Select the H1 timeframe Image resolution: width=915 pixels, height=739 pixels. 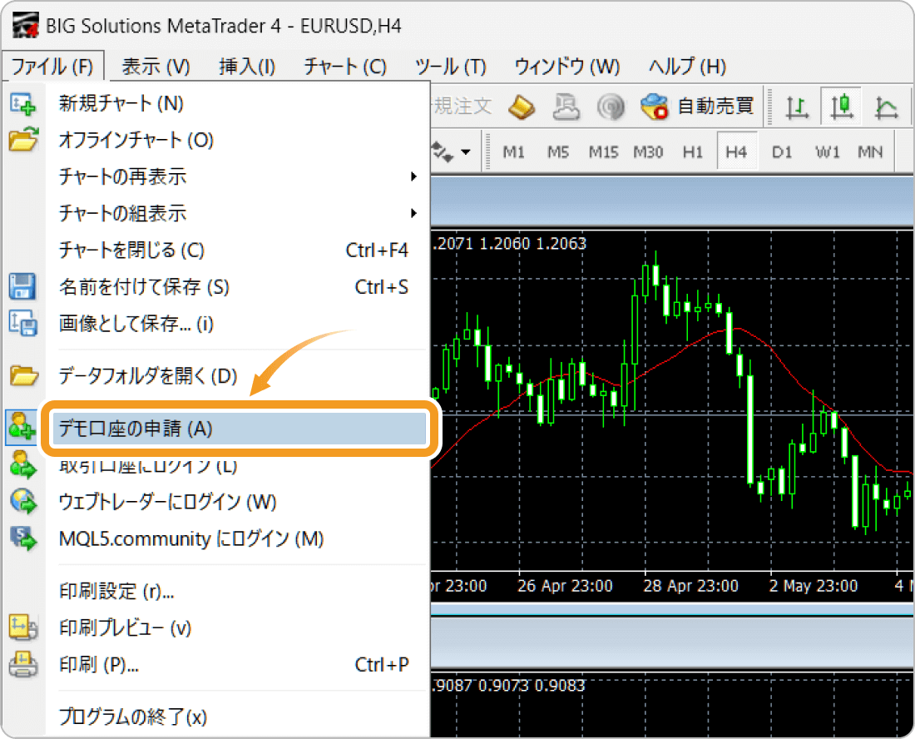point(693,152)
